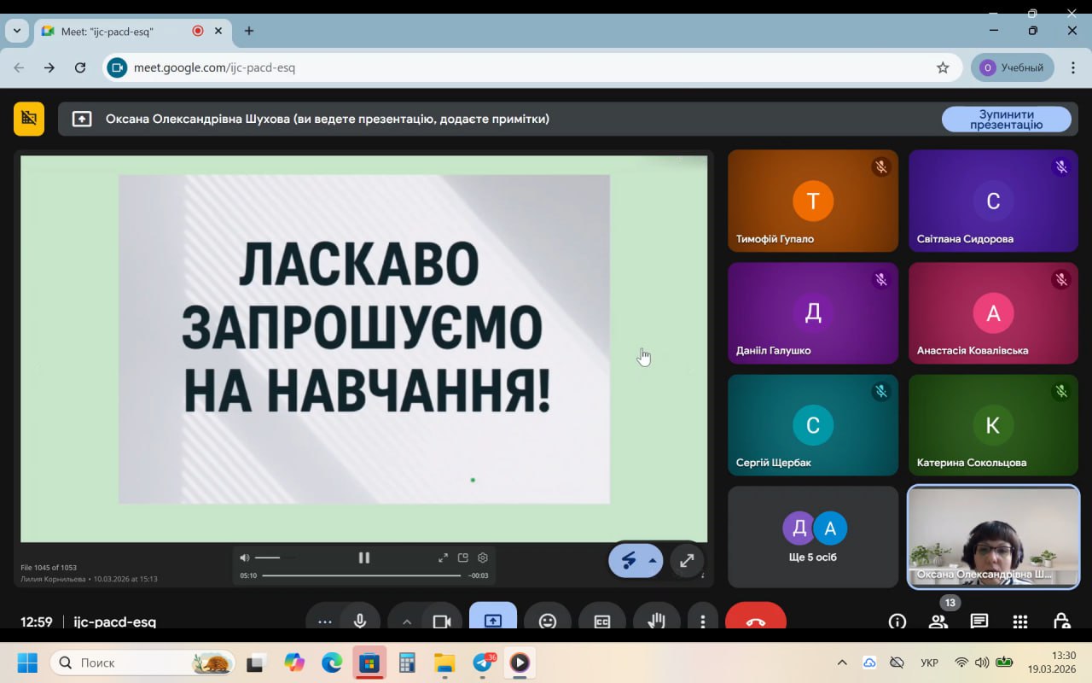Expand the camera settings arrow
Image resolution: width=1092 pixels, height=683 pixels.
click(x=406, y=621)
